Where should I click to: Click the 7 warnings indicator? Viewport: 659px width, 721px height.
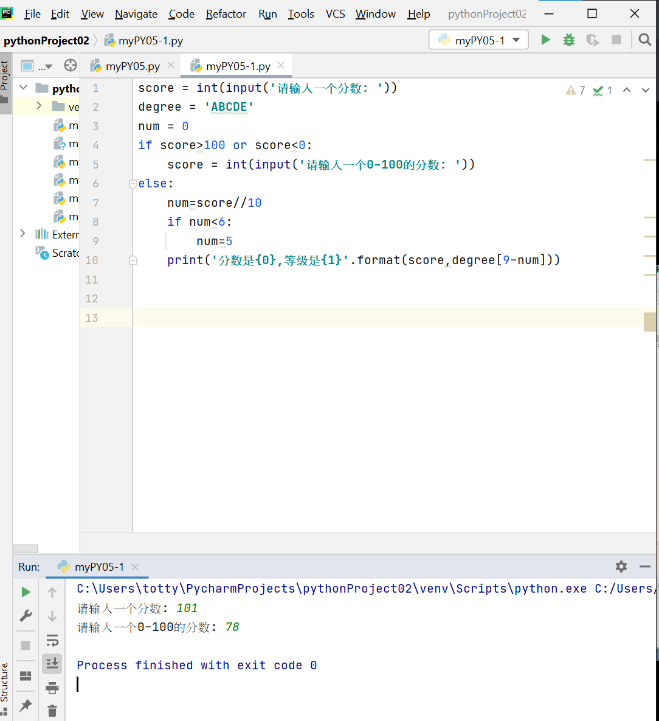(x=575, y=90)
